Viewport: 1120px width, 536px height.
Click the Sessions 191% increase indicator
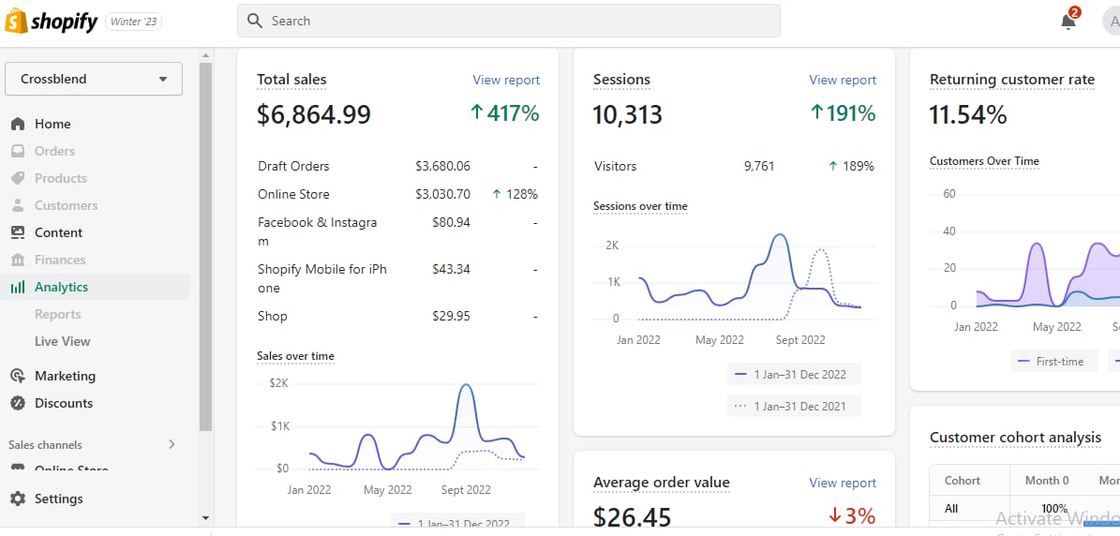[x=843, y=112]
